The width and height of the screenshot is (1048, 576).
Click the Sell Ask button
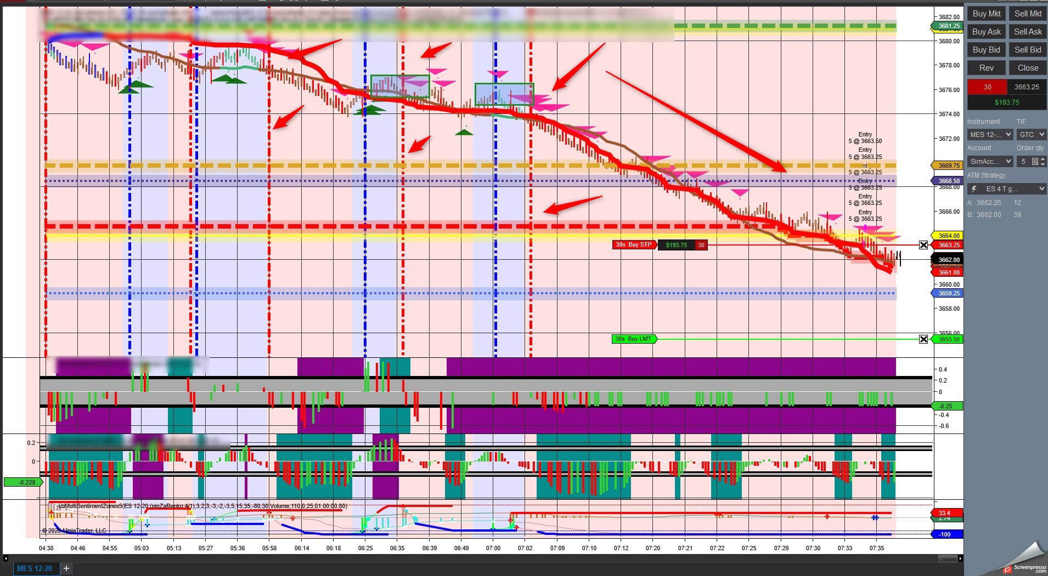1028,32
